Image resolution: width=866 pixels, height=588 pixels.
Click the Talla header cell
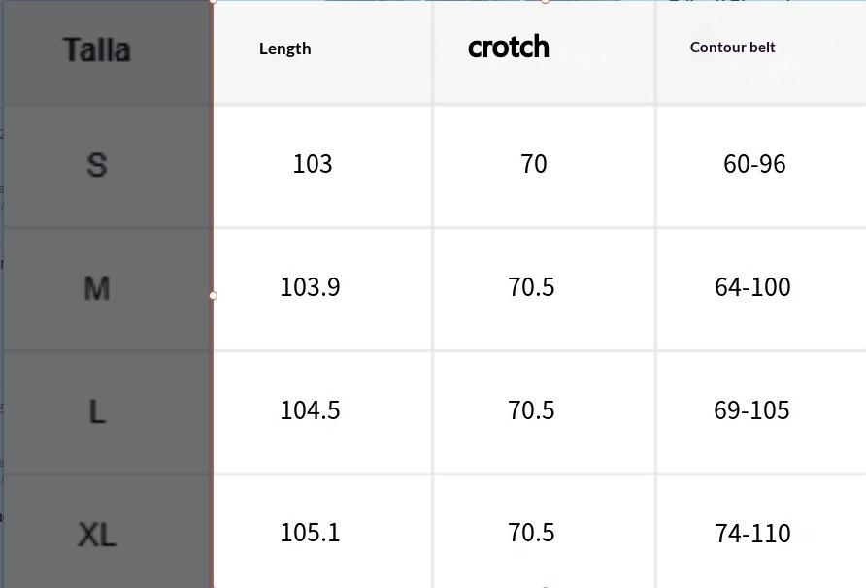[96, 49]
